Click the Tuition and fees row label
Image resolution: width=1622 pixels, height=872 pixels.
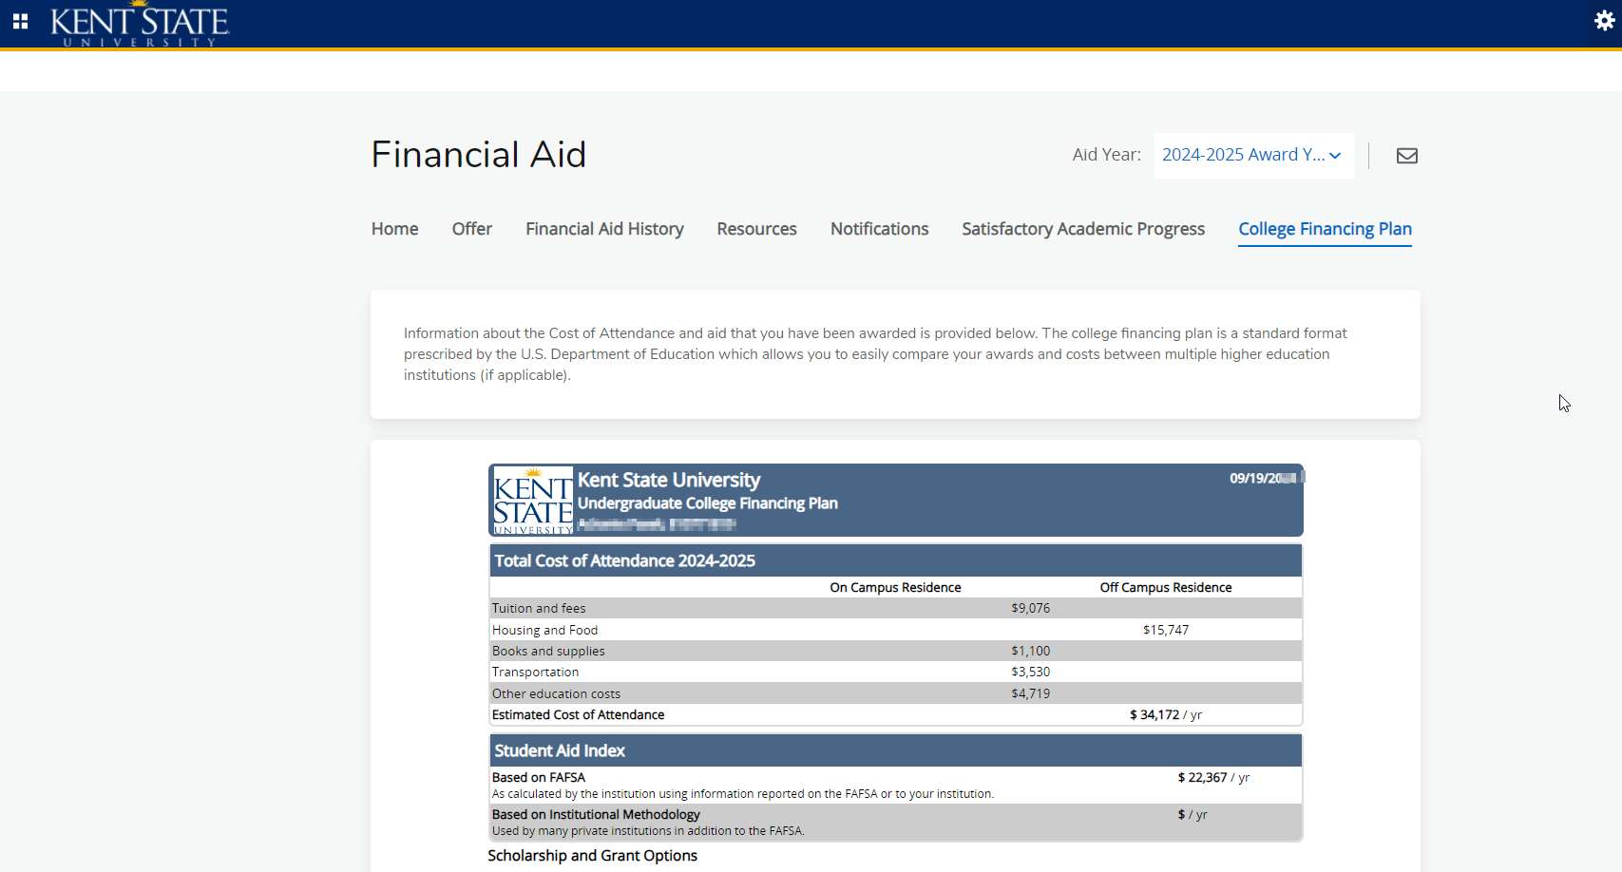click(539, 608)
